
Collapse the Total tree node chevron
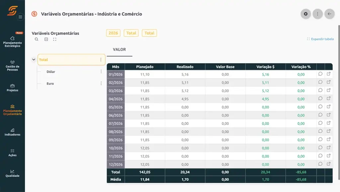point(34,60)
